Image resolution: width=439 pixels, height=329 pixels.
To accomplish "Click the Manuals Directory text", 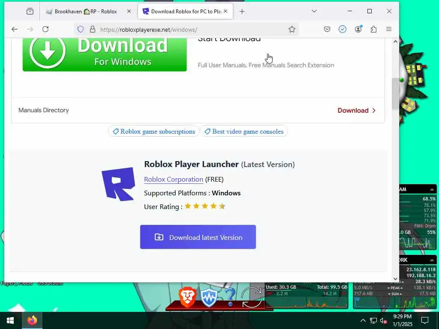I will (44, 110).
